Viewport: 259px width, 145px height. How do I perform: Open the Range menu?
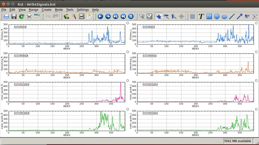click(x=34, y=10)
